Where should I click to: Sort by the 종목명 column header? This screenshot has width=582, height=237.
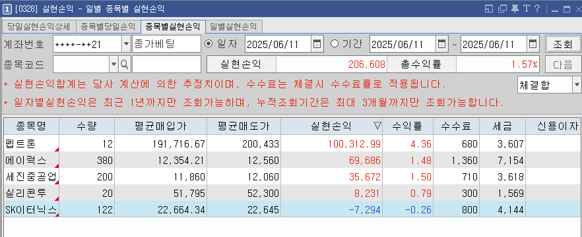pos(31,126)
